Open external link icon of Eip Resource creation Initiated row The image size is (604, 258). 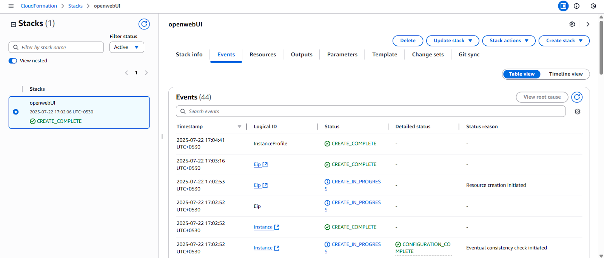[265, 185]
